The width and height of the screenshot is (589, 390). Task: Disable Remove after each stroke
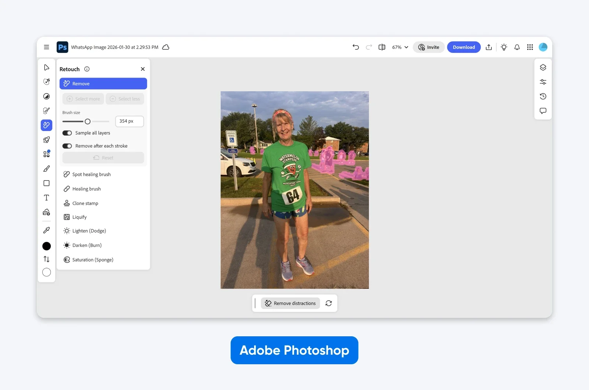[67, 146]
